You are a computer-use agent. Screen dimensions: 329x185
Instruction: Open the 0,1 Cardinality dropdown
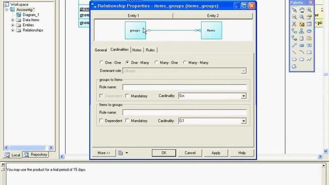tap(243, 121)
